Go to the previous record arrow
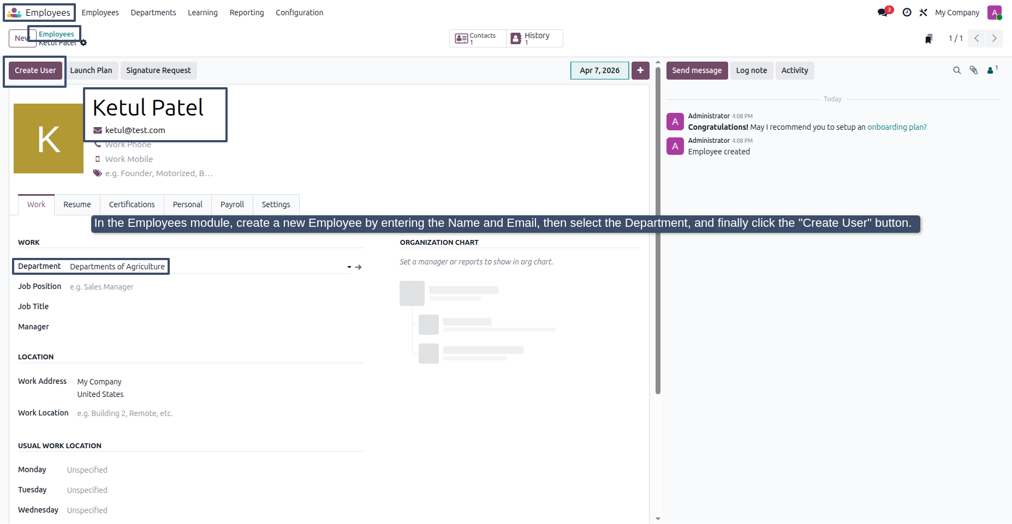Image resolution: width=1012 pixels, height=524 pixels. [977, 38]
